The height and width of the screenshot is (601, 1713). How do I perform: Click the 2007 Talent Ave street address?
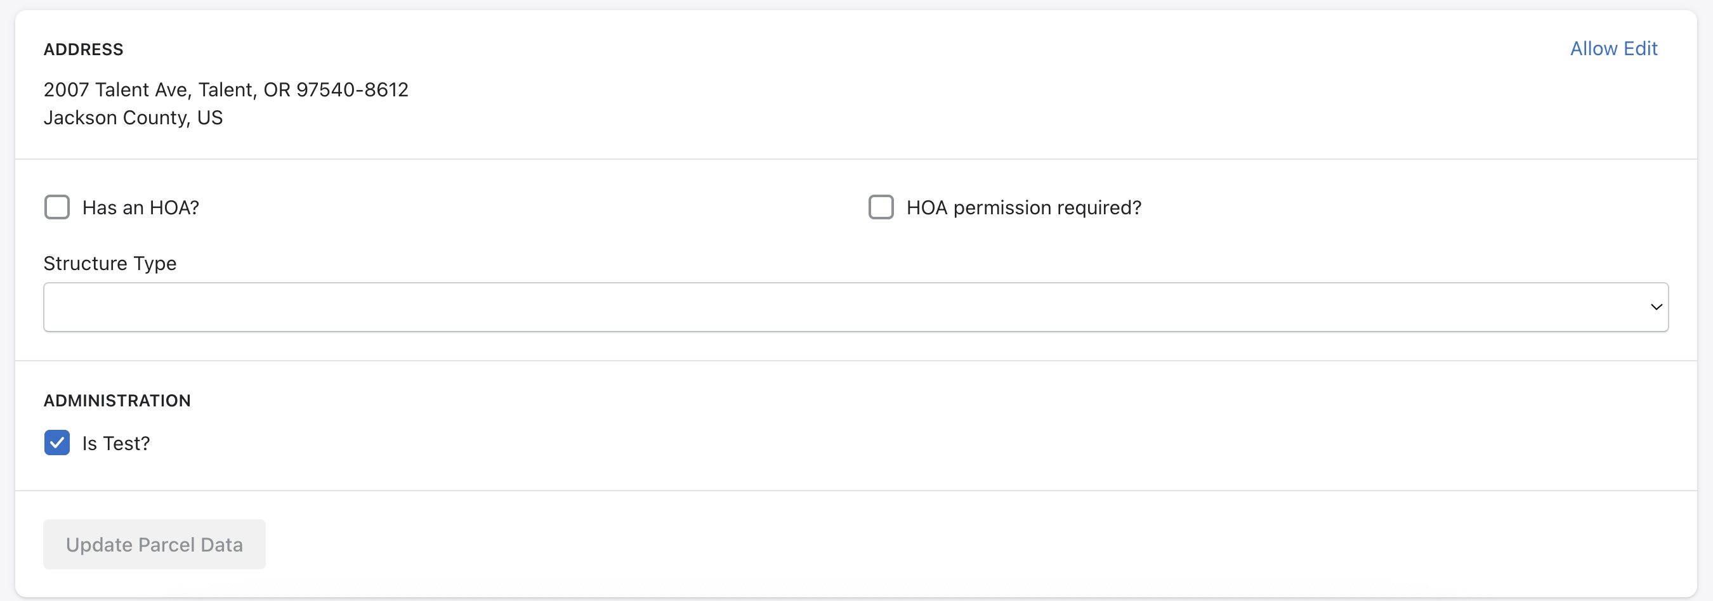point(117,90)
